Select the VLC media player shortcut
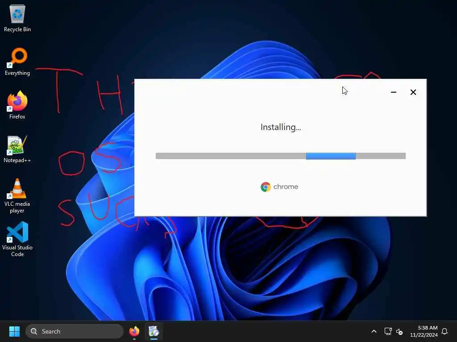457x342 pixels. tap(17, 196)
